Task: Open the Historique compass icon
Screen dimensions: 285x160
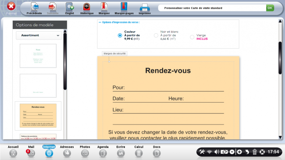Action: [x=87, y=7]
